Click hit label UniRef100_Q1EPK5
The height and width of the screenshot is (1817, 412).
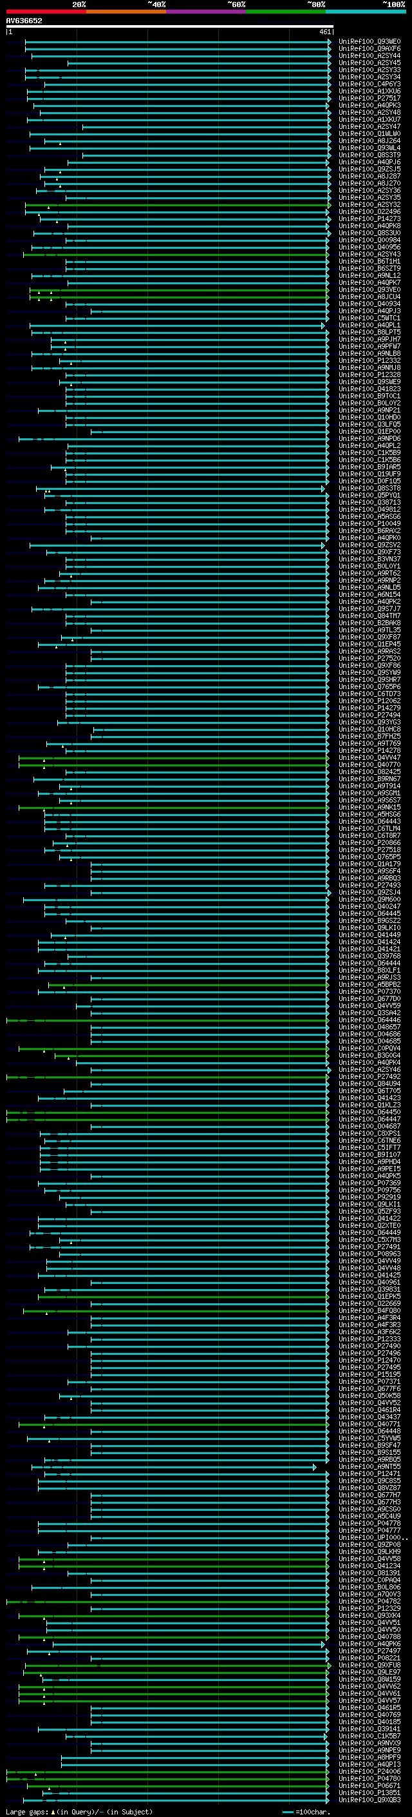click(x=370, y=1296)
